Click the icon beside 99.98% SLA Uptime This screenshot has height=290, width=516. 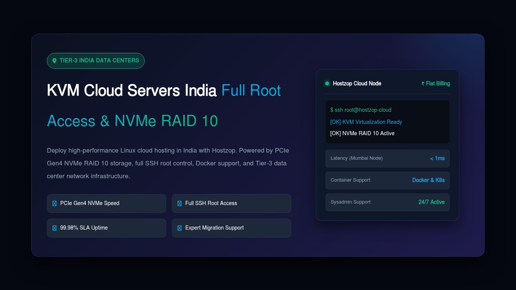tap(54, 228)
